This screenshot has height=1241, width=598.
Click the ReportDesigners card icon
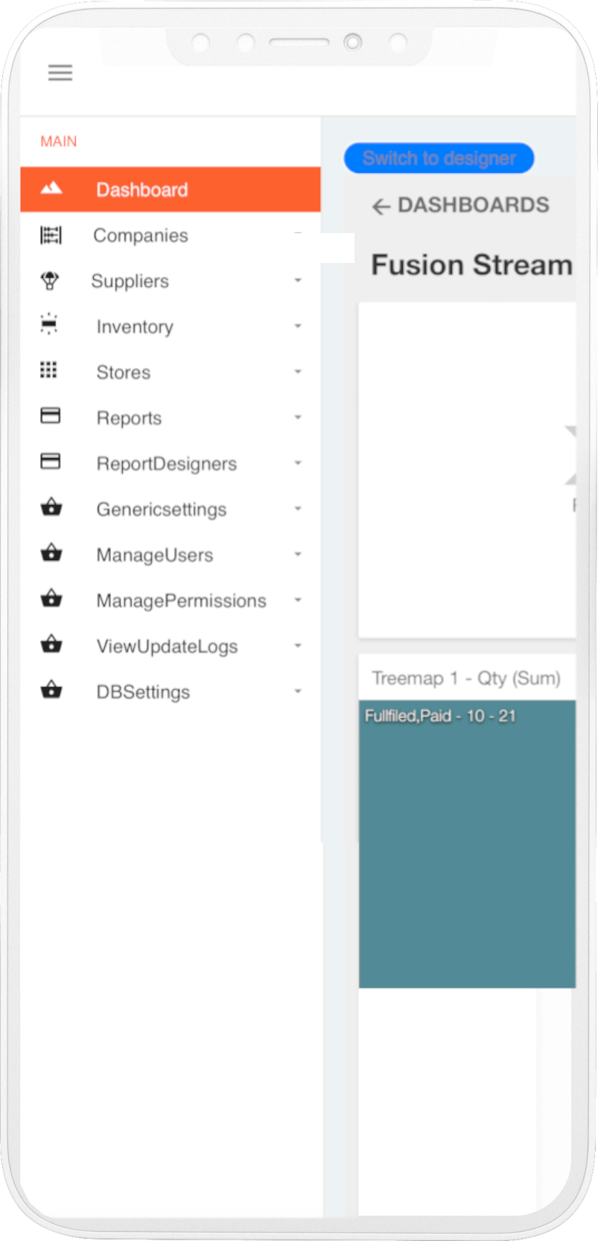[x=50, y=462]
